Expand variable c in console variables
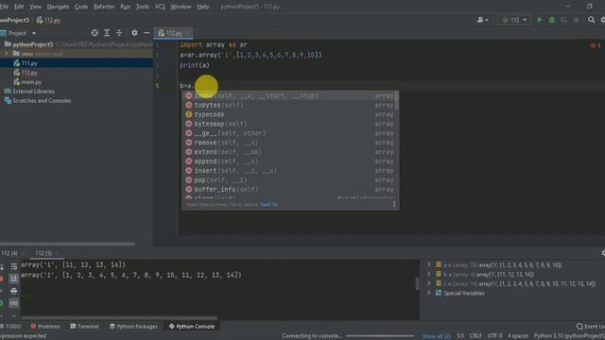This screenshot has height=340, width=605. (x=428, y=283)
